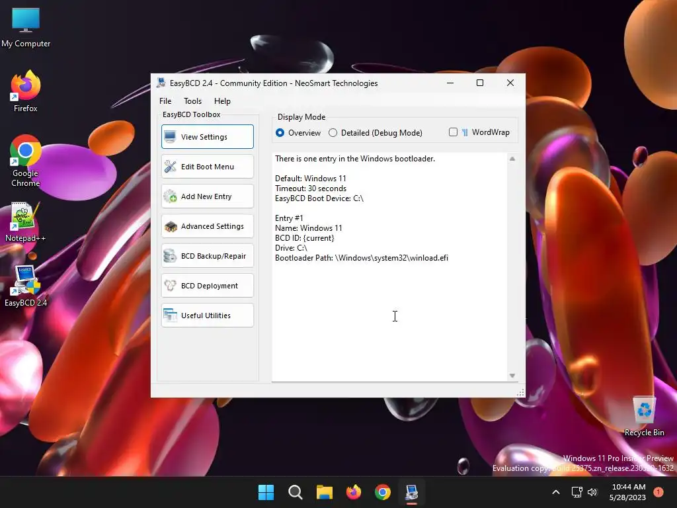Click the EasyBCD title bar app icon
Image resolution: width=677 pixels, height=508 pixels.
coord(161,83)
